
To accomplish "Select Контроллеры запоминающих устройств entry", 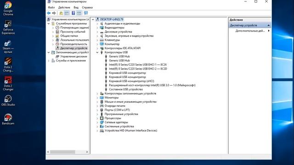I will [130, 93].
